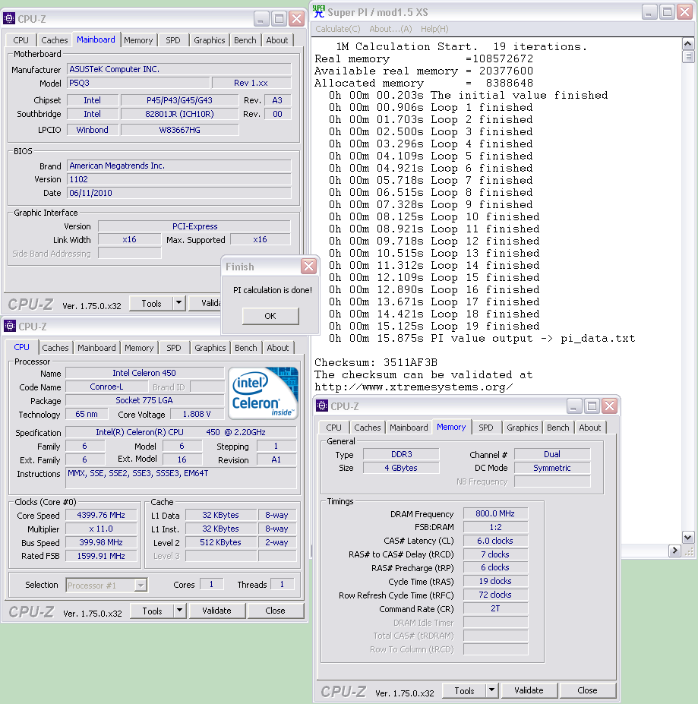Image resolution: width=698 pixels, height=704 pixels.
Task: Minimize the Super PI window
Action: 649,11
